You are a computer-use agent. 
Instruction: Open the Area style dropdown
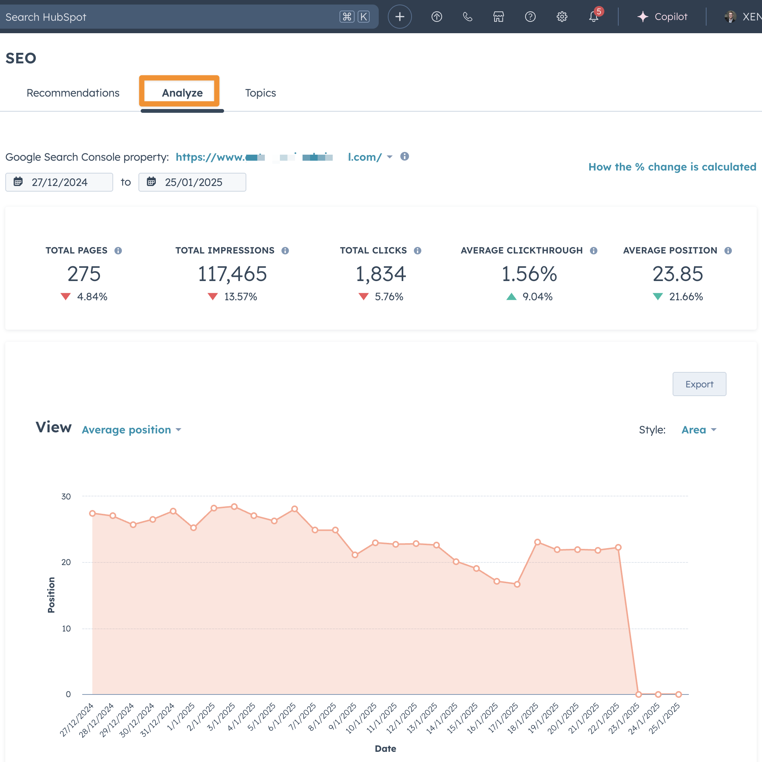(699, 430)
